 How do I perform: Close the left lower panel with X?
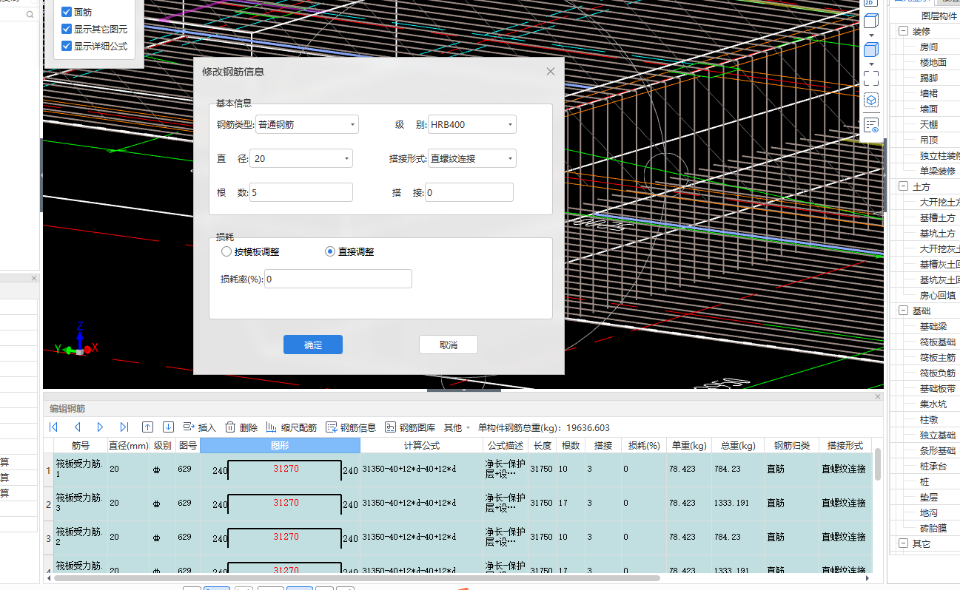coord(33,278)
